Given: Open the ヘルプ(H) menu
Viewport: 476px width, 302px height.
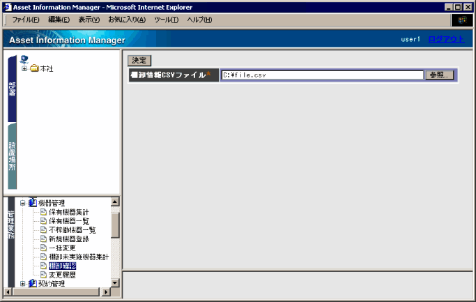Looking at the screenshot, I should click(199, 20).
